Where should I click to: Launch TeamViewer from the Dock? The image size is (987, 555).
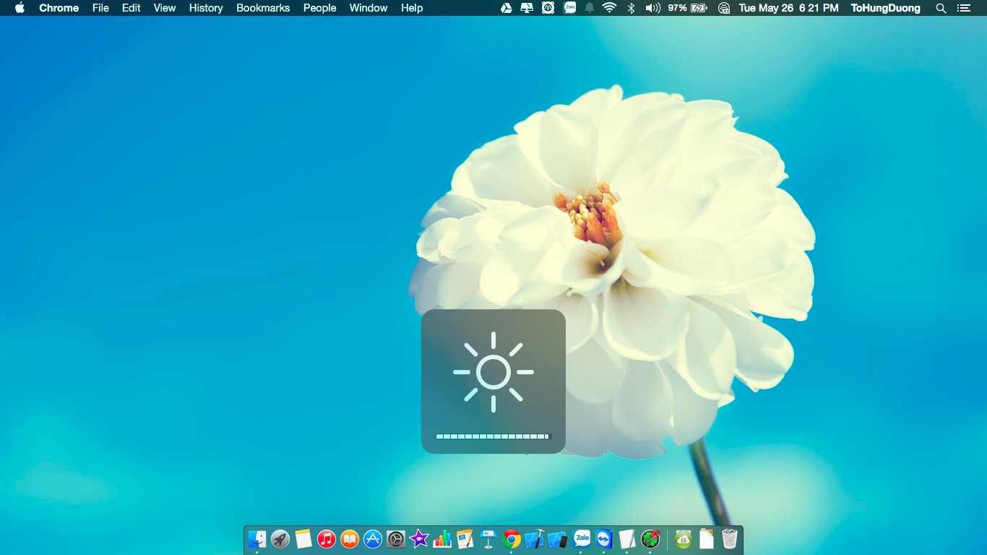click(604, 539)
